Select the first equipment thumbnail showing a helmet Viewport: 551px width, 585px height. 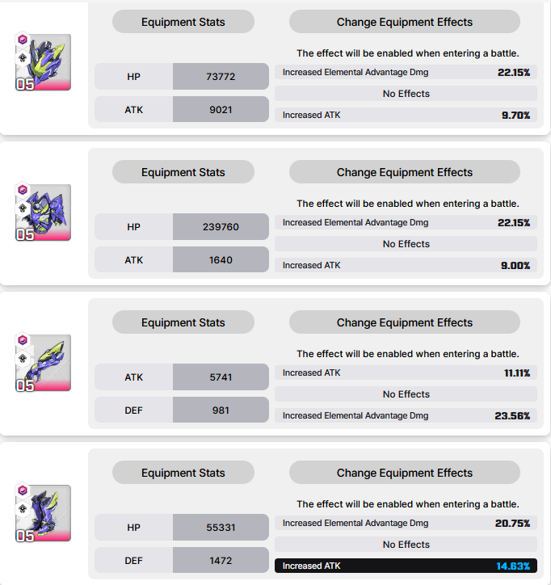point(43,62)
